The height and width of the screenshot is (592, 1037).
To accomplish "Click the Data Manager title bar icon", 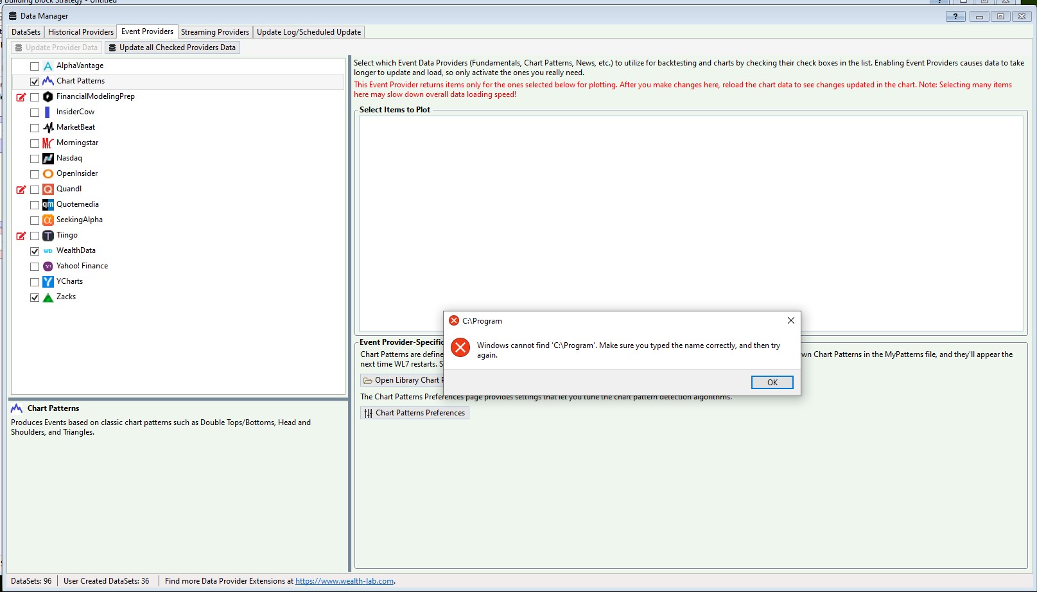I will 13,16.
